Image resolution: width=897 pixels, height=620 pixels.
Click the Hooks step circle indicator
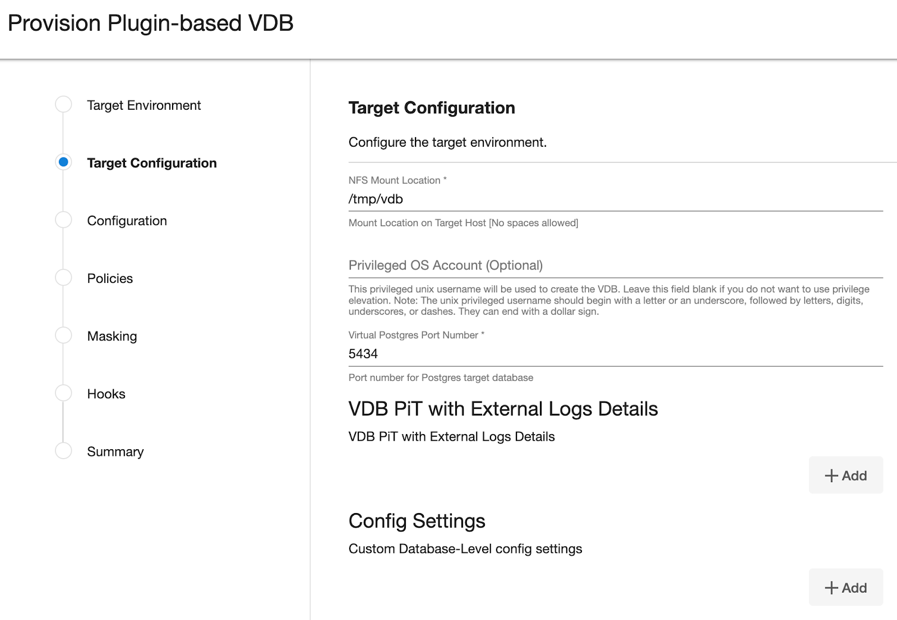coord(63,393)
